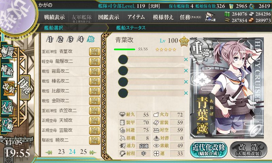This screenshot has width=272, height=163.
Task: Open the アイテム屋 item shop icon
Action: point(210,17)
